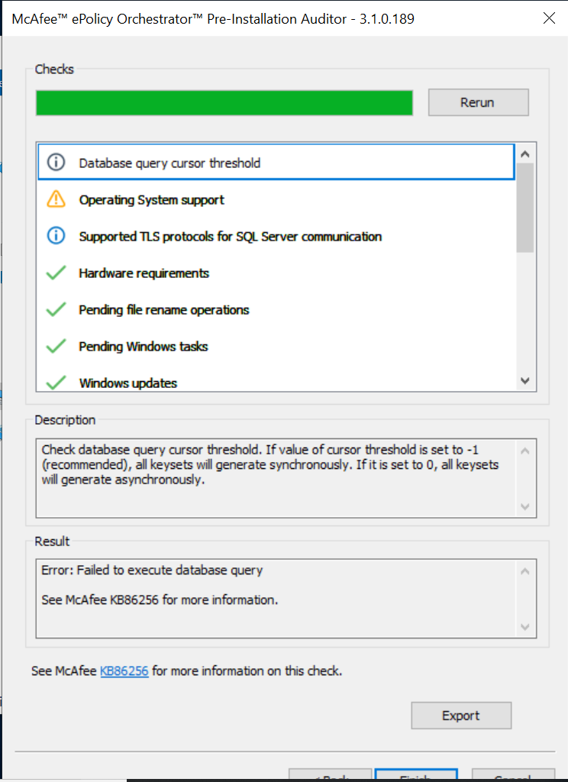Open the KB86256 hyperlink

pos(124,671)
